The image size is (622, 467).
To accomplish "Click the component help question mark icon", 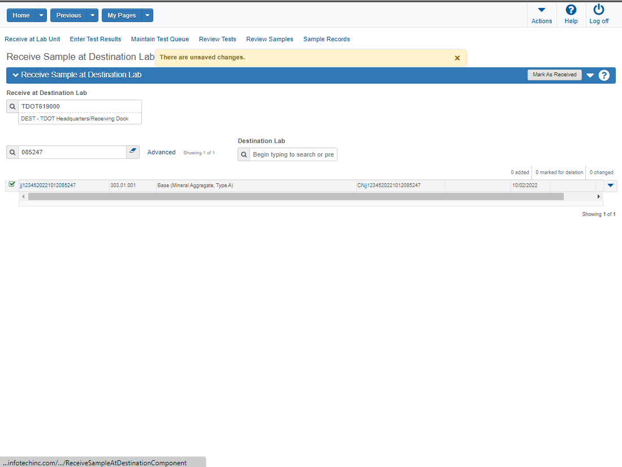I will click(x=604, y=75).
